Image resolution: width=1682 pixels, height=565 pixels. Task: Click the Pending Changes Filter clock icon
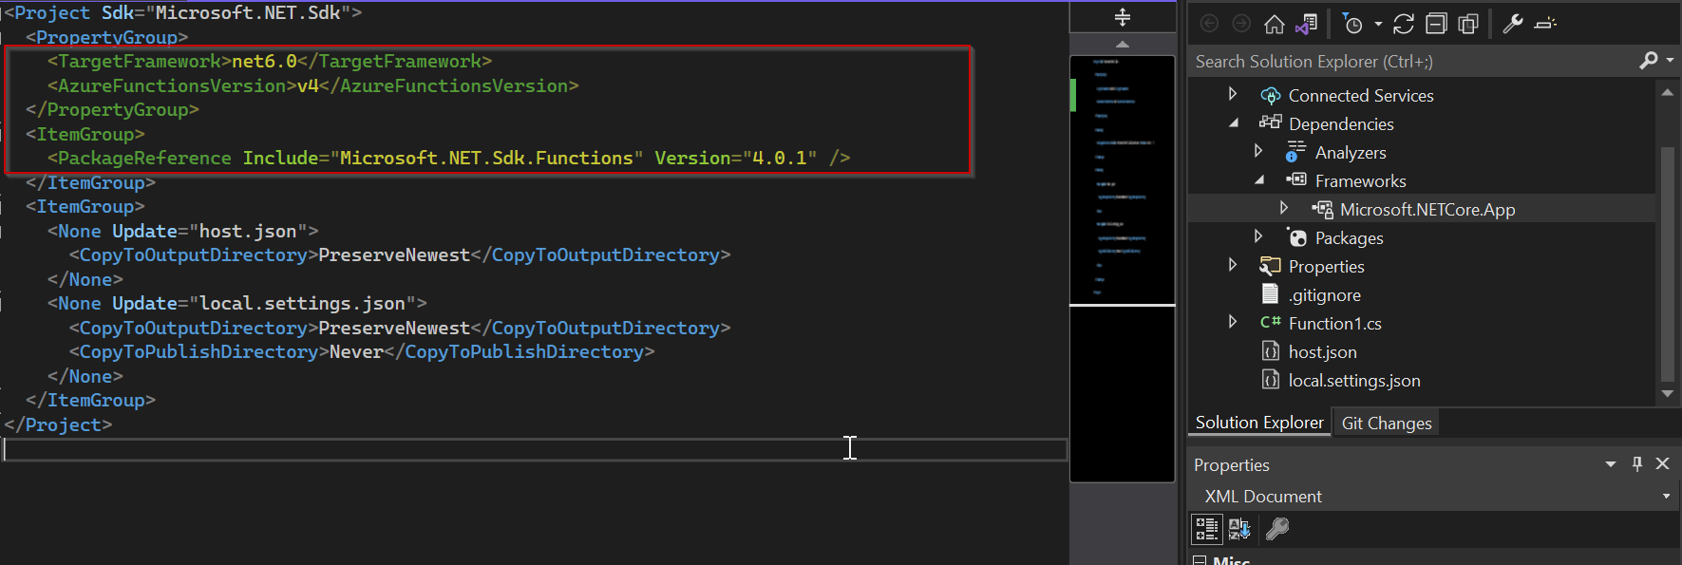1352,24
